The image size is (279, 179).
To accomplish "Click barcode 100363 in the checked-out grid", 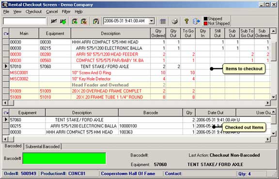I will (x=126, y=132).
